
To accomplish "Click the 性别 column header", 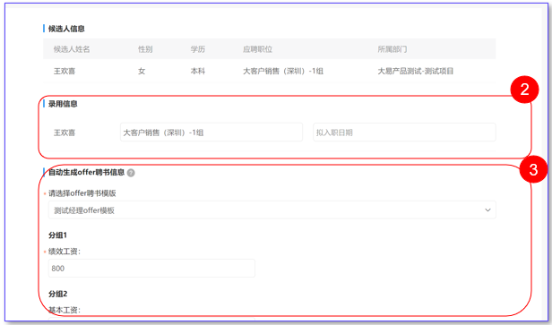I will pos(145,49).
